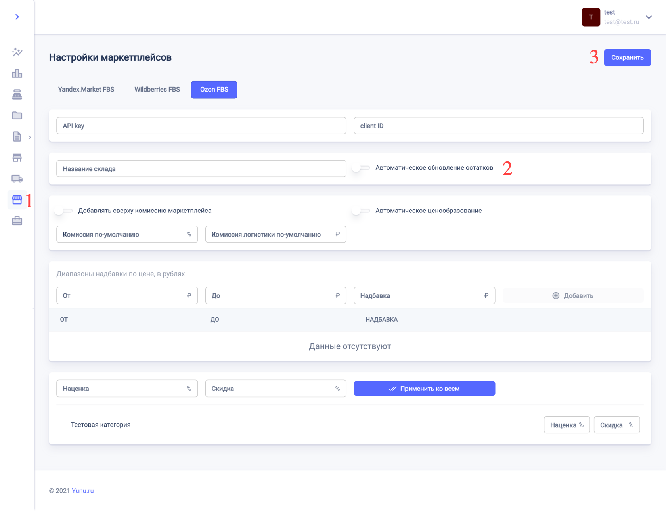Expand the documents submenu arrow

29,137
